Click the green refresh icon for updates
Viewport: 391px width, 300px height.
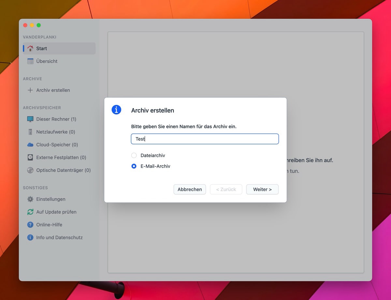(30, 212)
